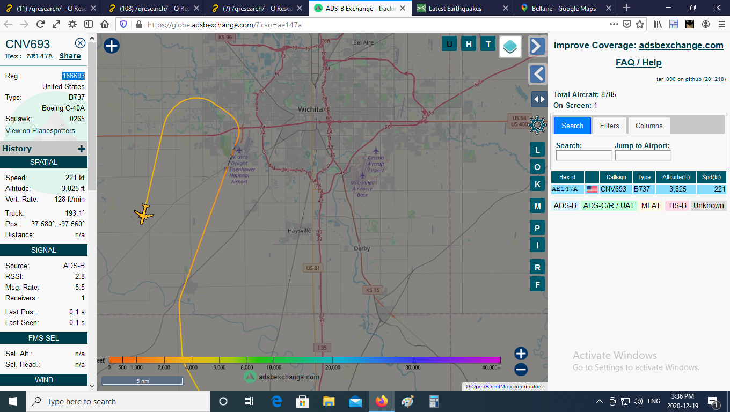Select the AE147A row in the aircraft table
This screenshot has height=412, width=730.
point(639,189)
